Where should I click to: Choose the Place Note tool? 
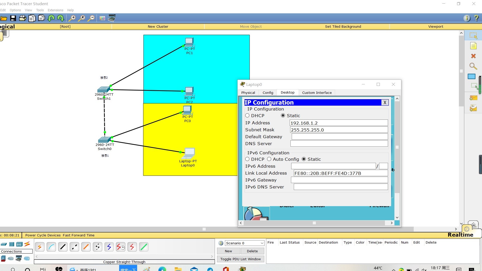pyautogui.click(x=473, y=46)
